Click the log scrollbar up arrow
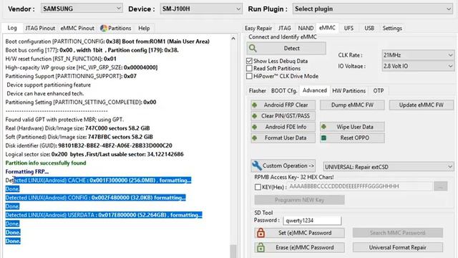 point(233,39)
